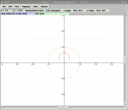
Task: Open the Options menu
Action: 44,6
